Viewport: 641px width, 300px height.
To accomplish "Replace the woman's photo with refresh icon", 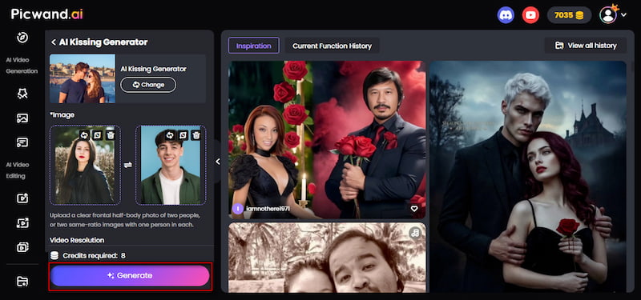I will tap(84, 134).
